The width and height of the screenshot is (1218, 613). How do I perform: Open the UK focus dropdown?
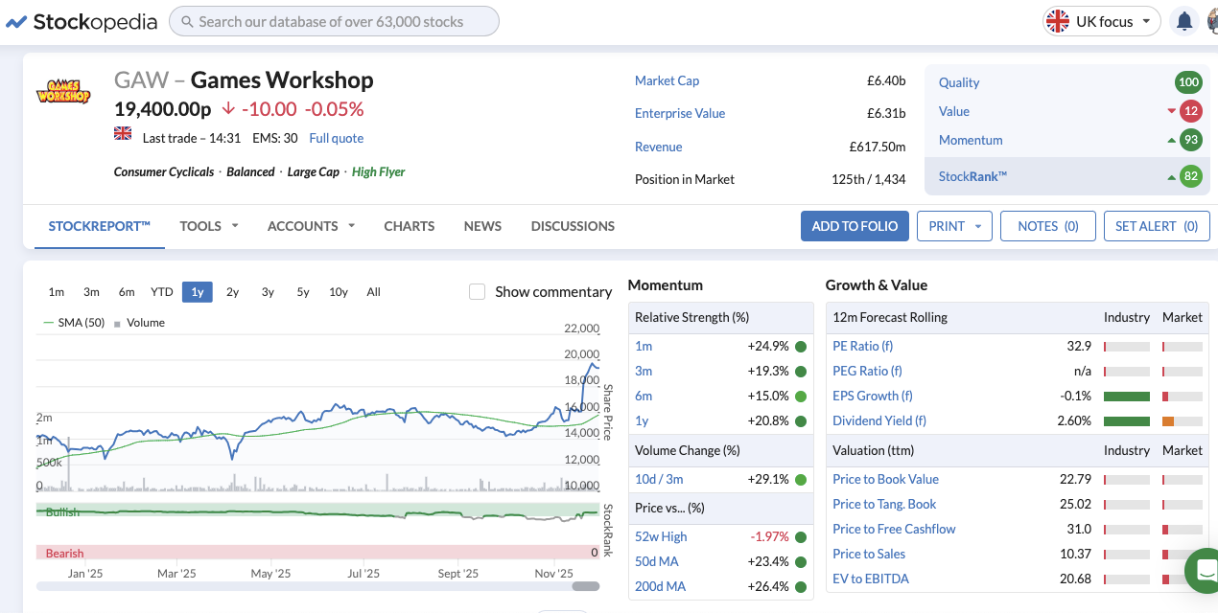click(1102, 21)
